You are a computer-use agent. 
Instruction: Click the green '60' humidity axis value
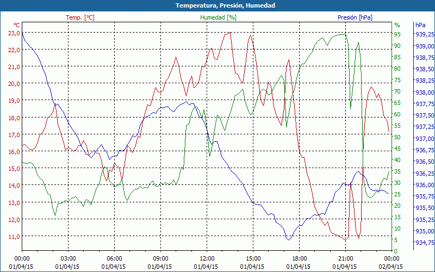397,114
